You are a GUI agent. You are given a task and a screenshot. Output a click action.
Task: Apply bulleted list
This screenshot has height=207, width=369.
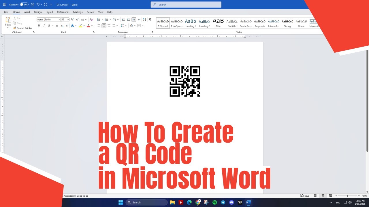[x=99, y=20]
